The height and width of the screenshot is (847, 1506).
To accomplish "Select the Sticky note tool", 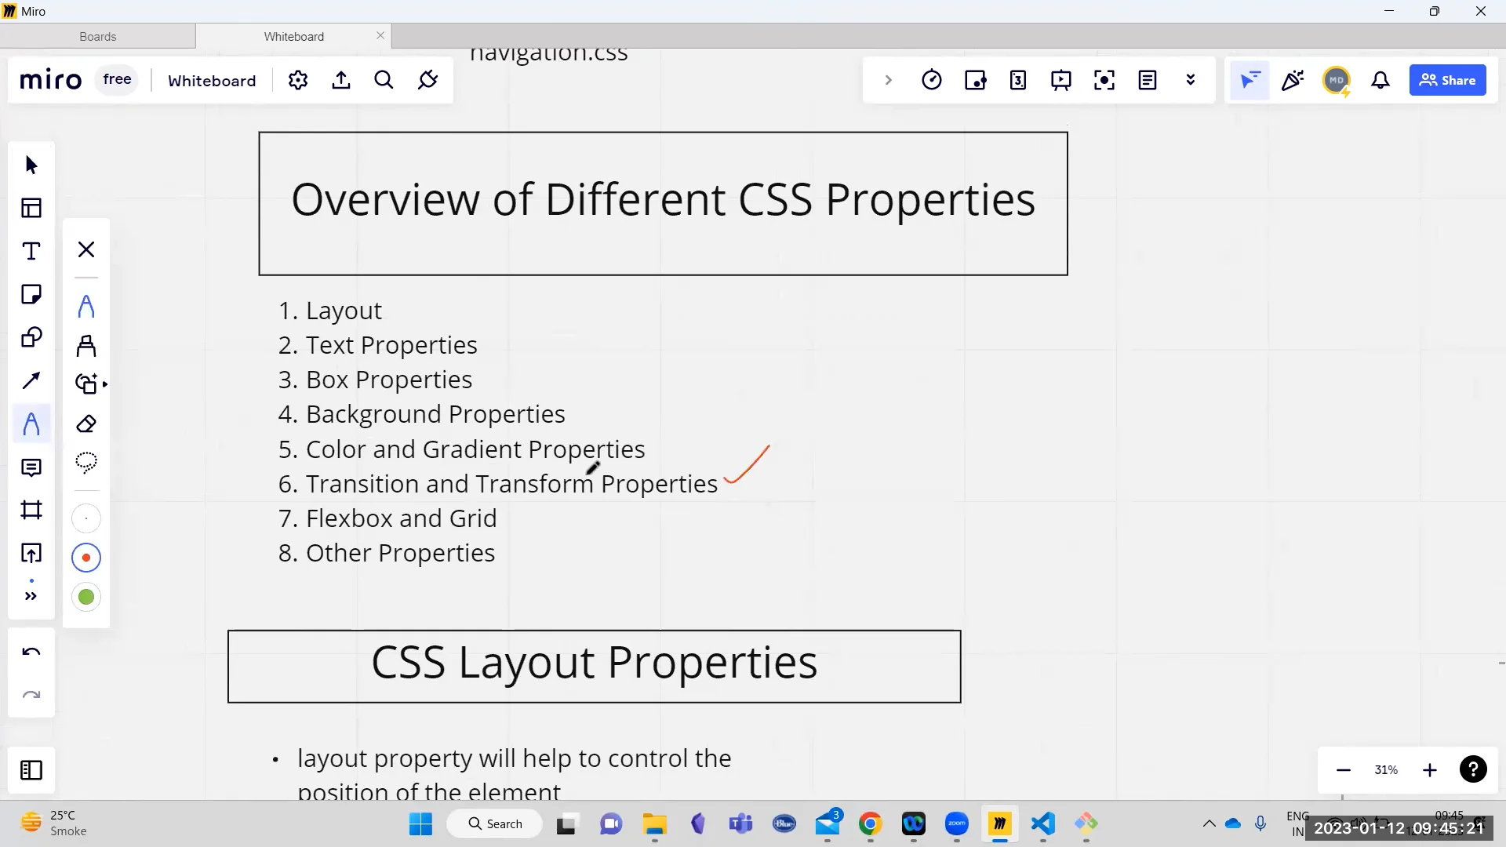I will 31,295.
